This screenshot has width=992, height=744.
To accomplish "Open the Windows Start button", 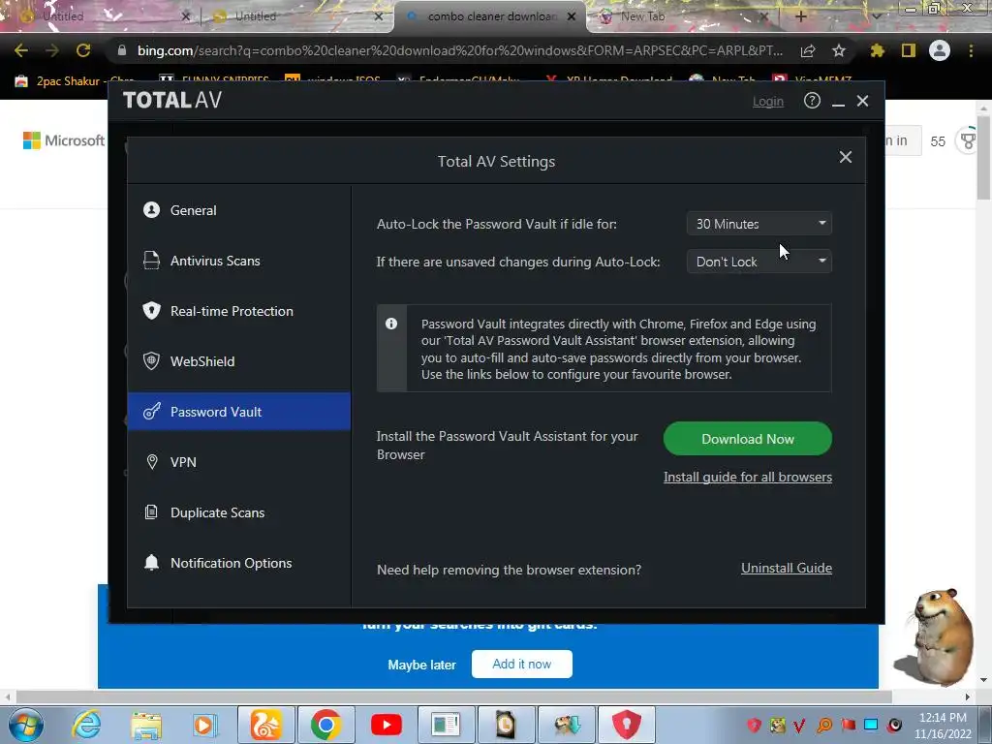I will (25, 725).
